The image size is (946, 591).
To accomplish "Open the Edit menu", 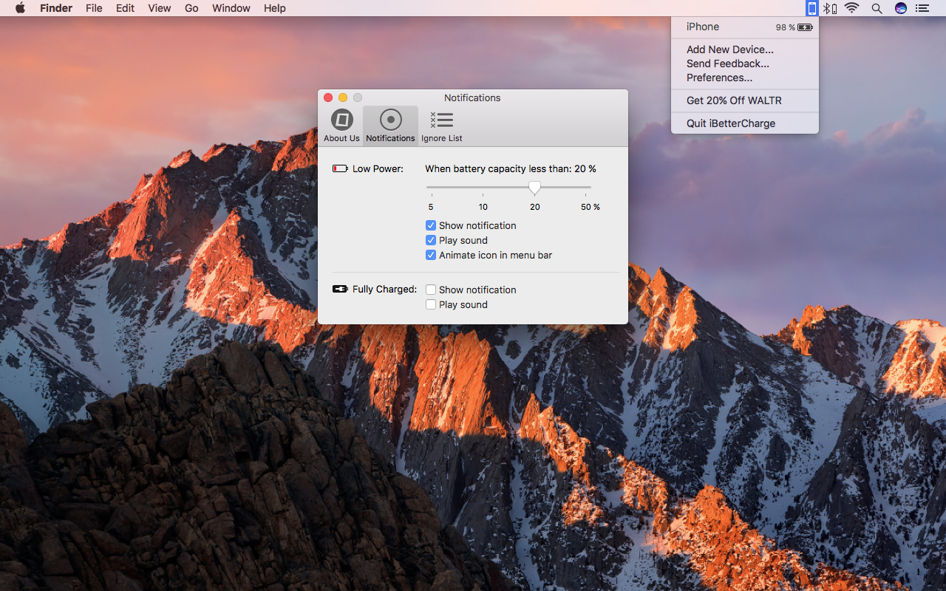I will pos(125,8).
